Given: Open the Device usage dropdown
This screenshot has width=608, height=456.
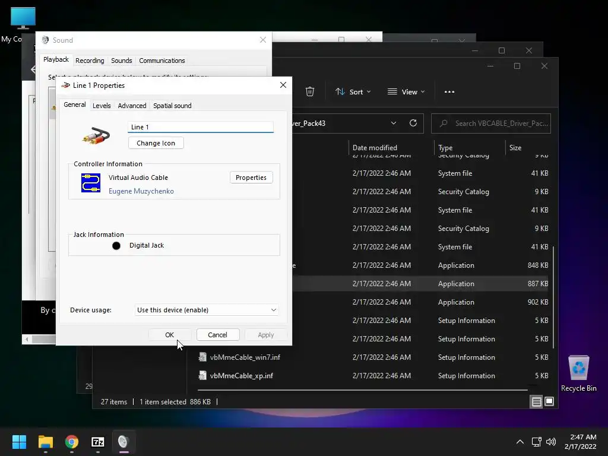Looking at the screenshot, I should (x=207, y=310).
